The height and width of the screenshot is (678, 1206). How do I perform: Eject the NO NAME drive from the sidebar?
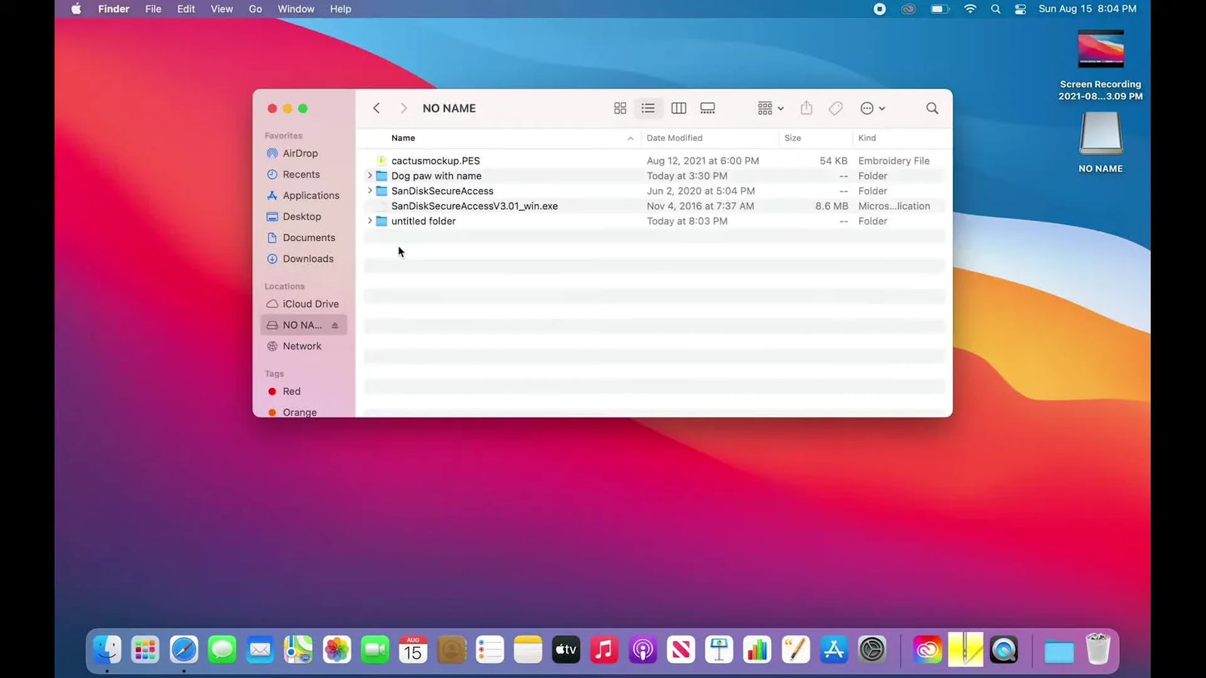(x=334, y=325)
